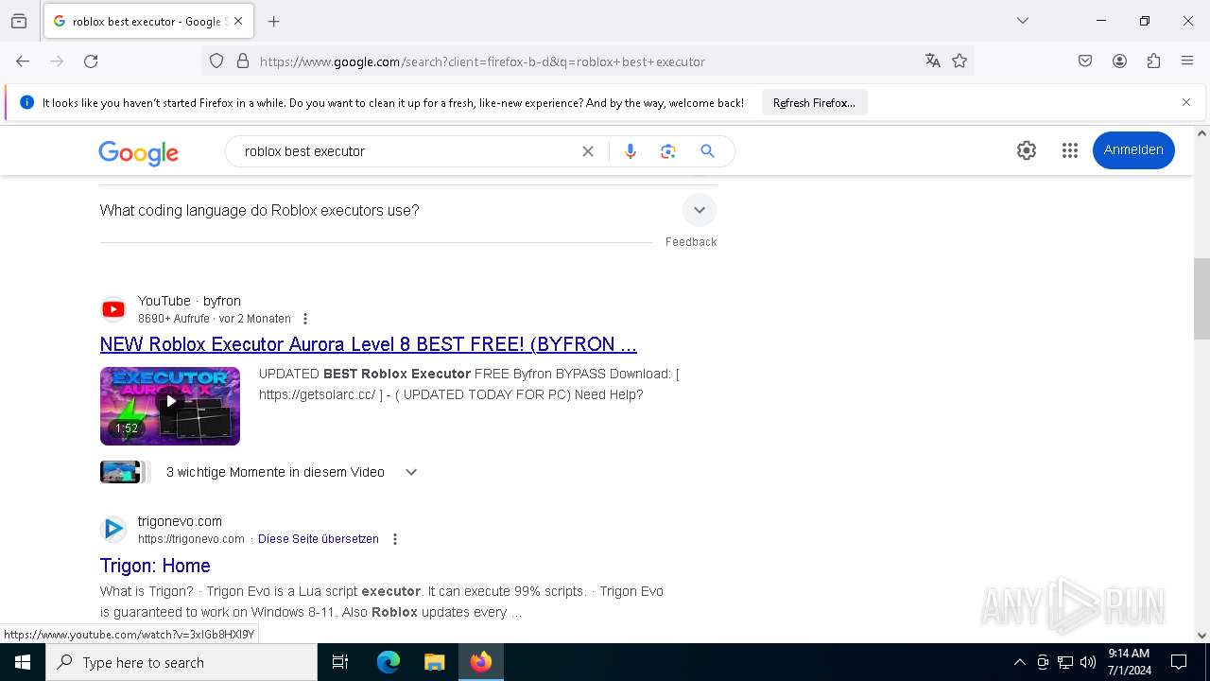Click the trigonevo.com site favicon
Viewport: 1210px width, 681px height.
(113, 530)
